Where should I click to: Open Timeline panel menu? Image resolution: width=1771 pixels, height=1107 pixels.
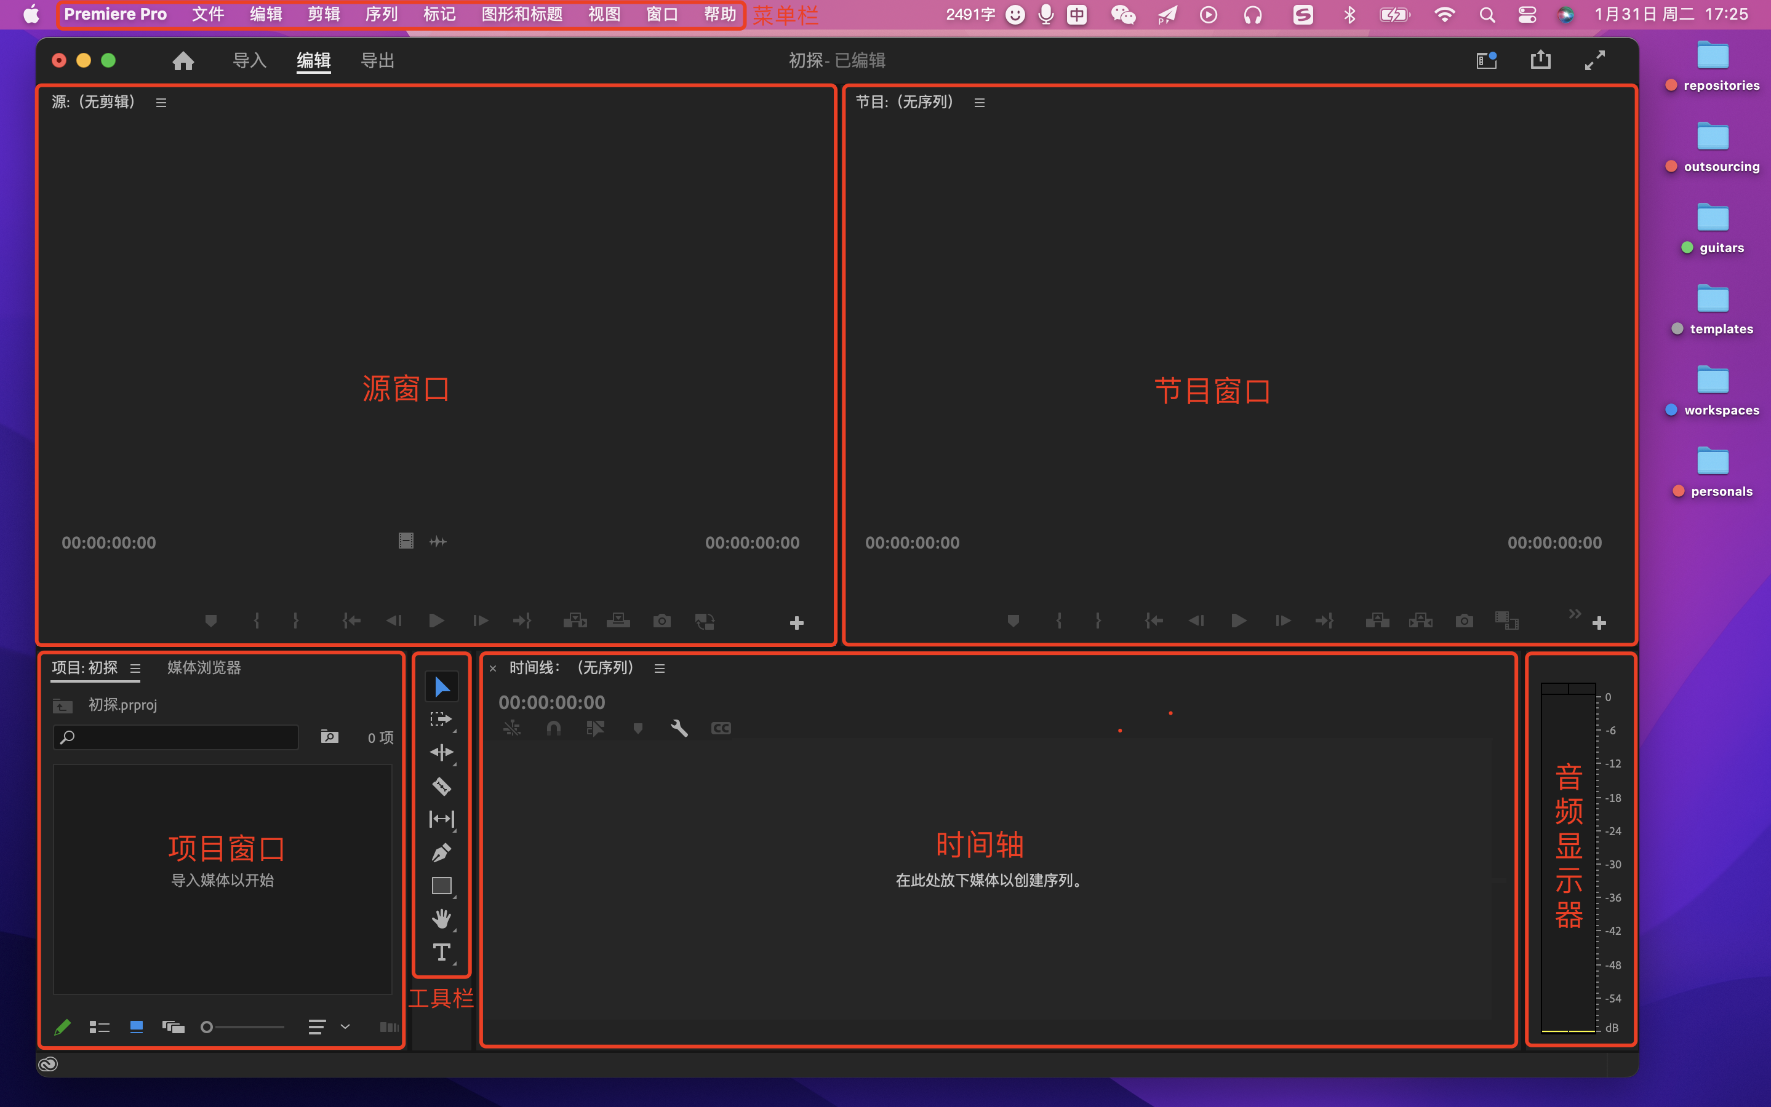coord(659,669)
